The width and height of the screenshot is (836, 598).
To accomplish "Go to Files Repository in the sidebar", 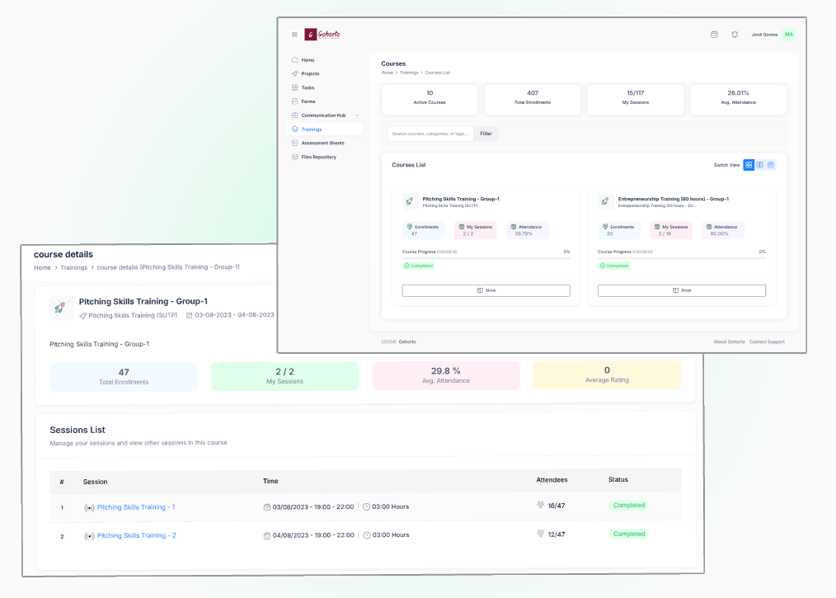I will (x=318, y=157).
